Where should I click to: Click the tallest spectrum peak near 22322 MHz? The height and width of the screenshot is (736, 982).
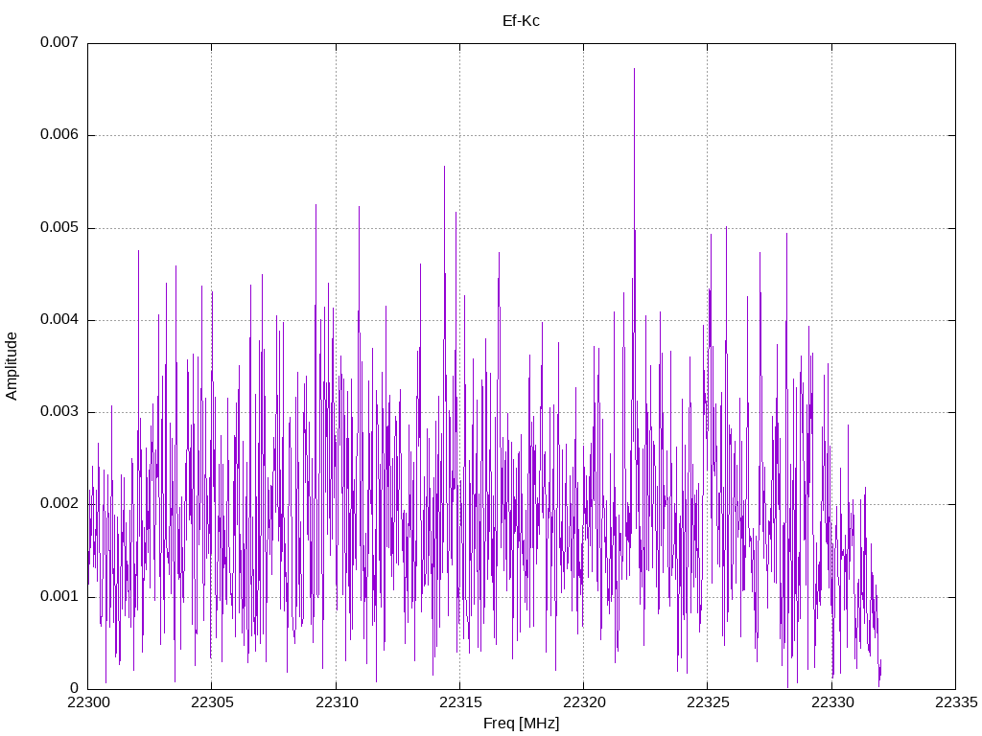pos(635,69)
